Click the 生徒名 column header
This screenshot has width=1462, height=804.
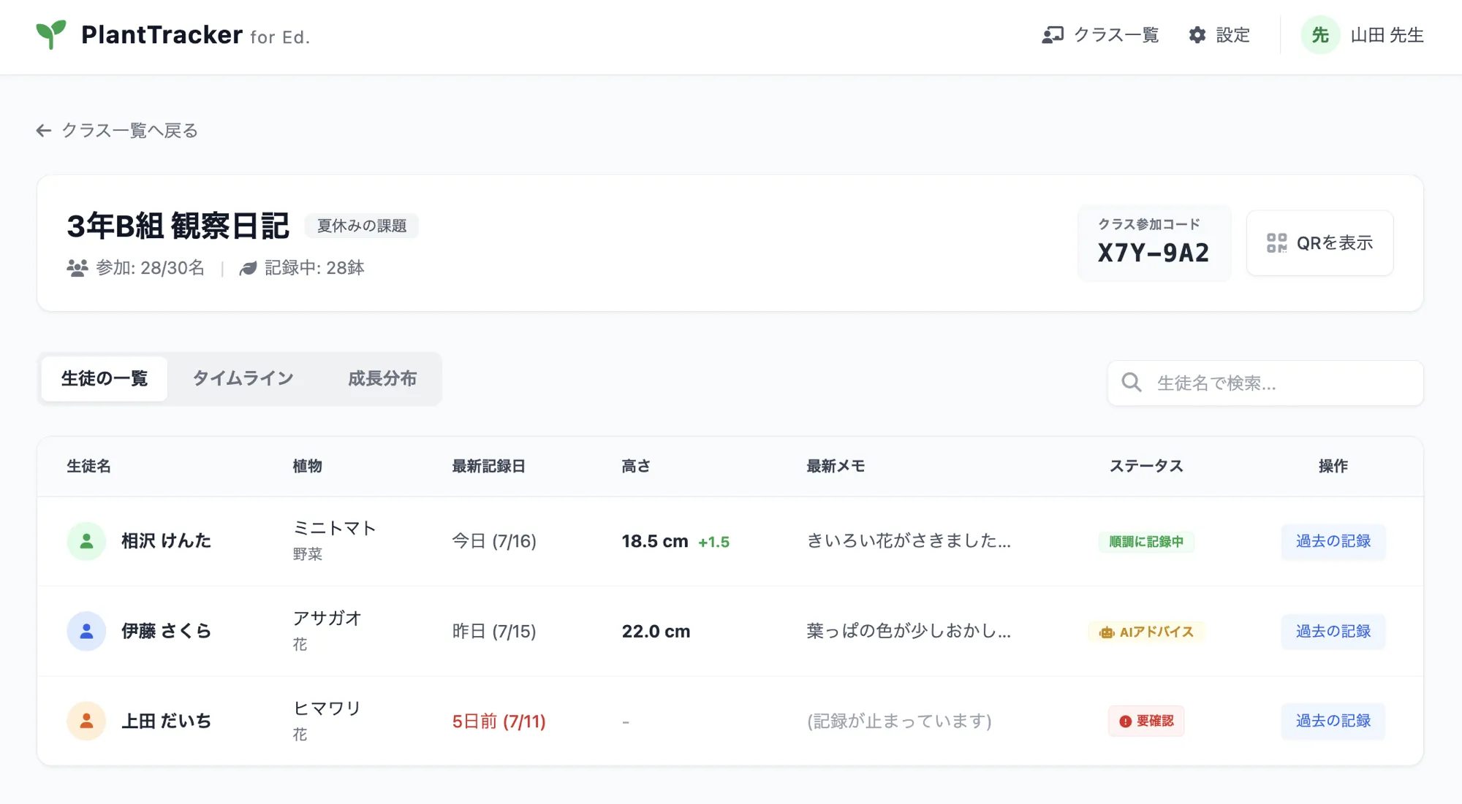click(x=88, y=466)
